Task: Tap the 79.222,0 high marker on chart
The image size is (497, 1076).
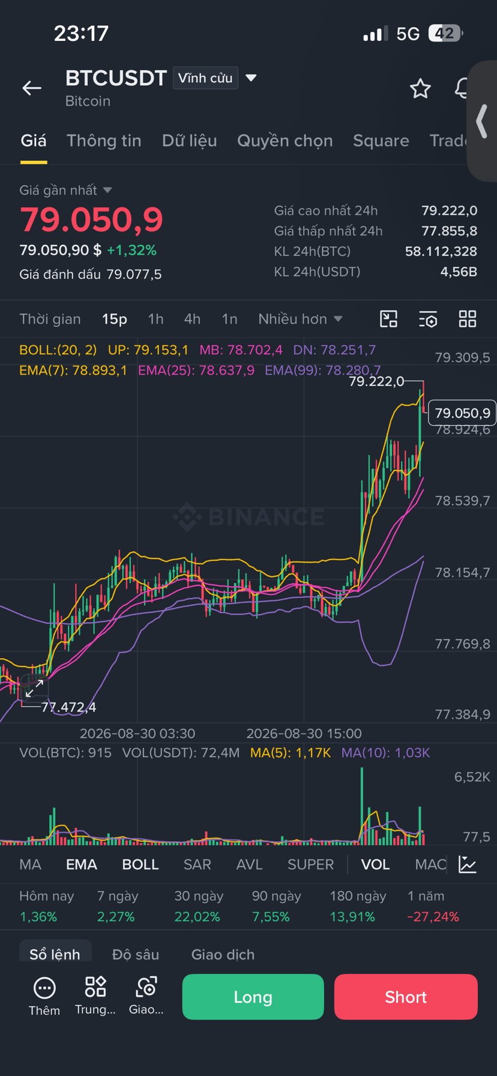Action: 377,381
